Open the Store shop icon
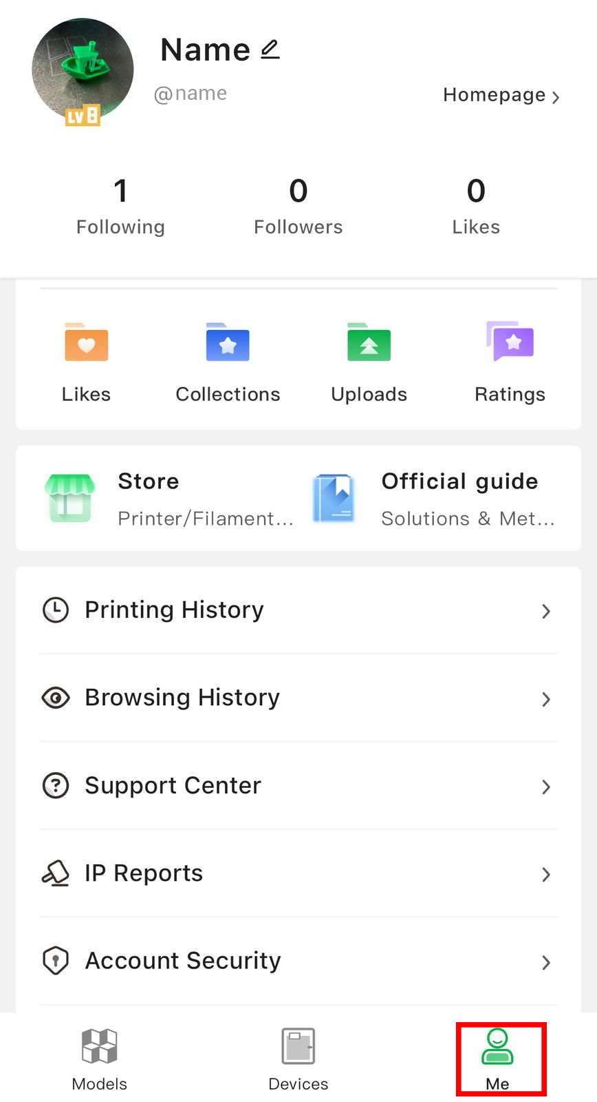Viewport: 597px width, 1102px height. click(x=69, y=498)
